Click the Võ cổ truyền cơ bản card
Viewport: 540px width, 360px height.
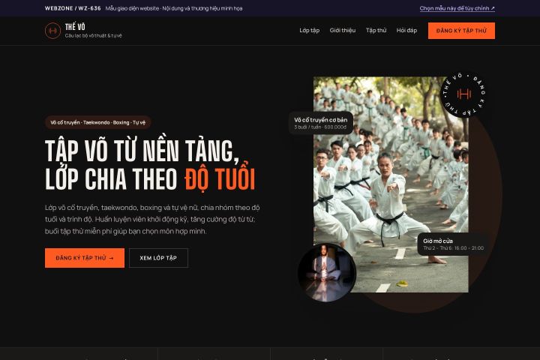321,123
